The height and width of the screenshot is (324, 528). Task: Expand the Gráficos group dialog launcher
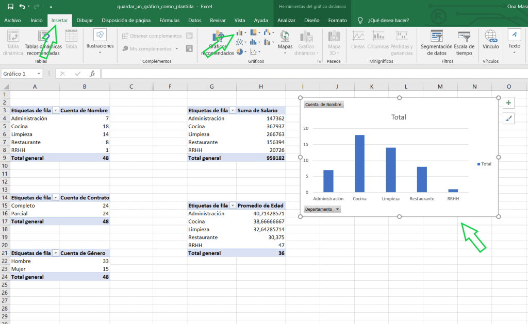pos(319,61)
